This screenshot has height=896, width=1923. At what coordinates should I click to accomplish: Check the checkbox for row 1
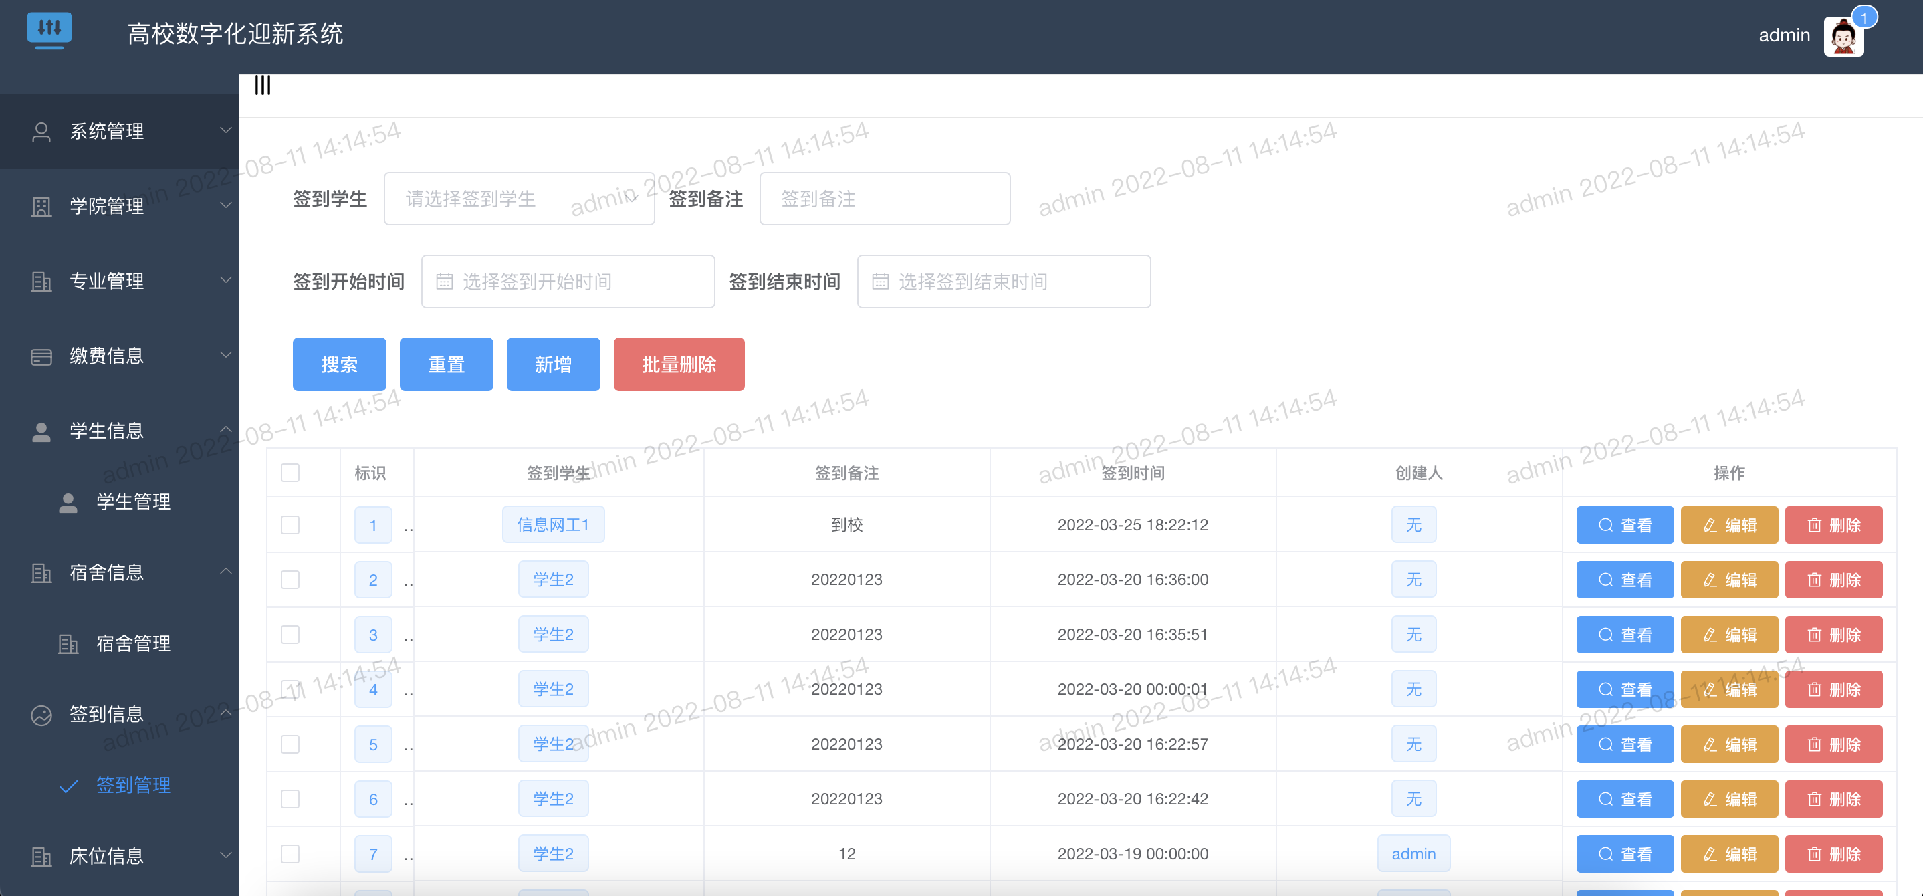(x=290, y=524)
